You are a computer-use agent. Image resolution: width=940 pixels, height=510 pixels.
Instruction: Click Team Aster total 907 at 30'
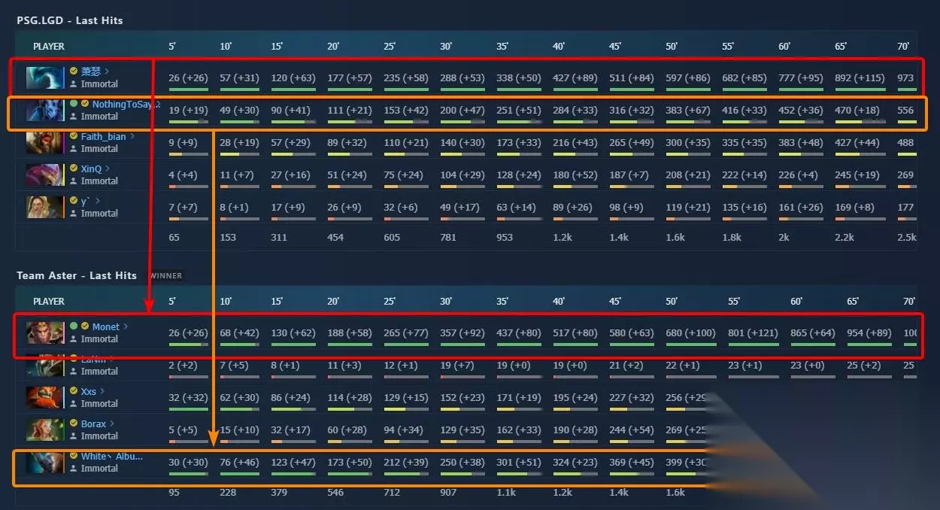click(448, 493)
